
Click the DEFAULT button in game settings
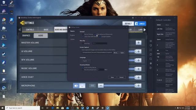128,24
